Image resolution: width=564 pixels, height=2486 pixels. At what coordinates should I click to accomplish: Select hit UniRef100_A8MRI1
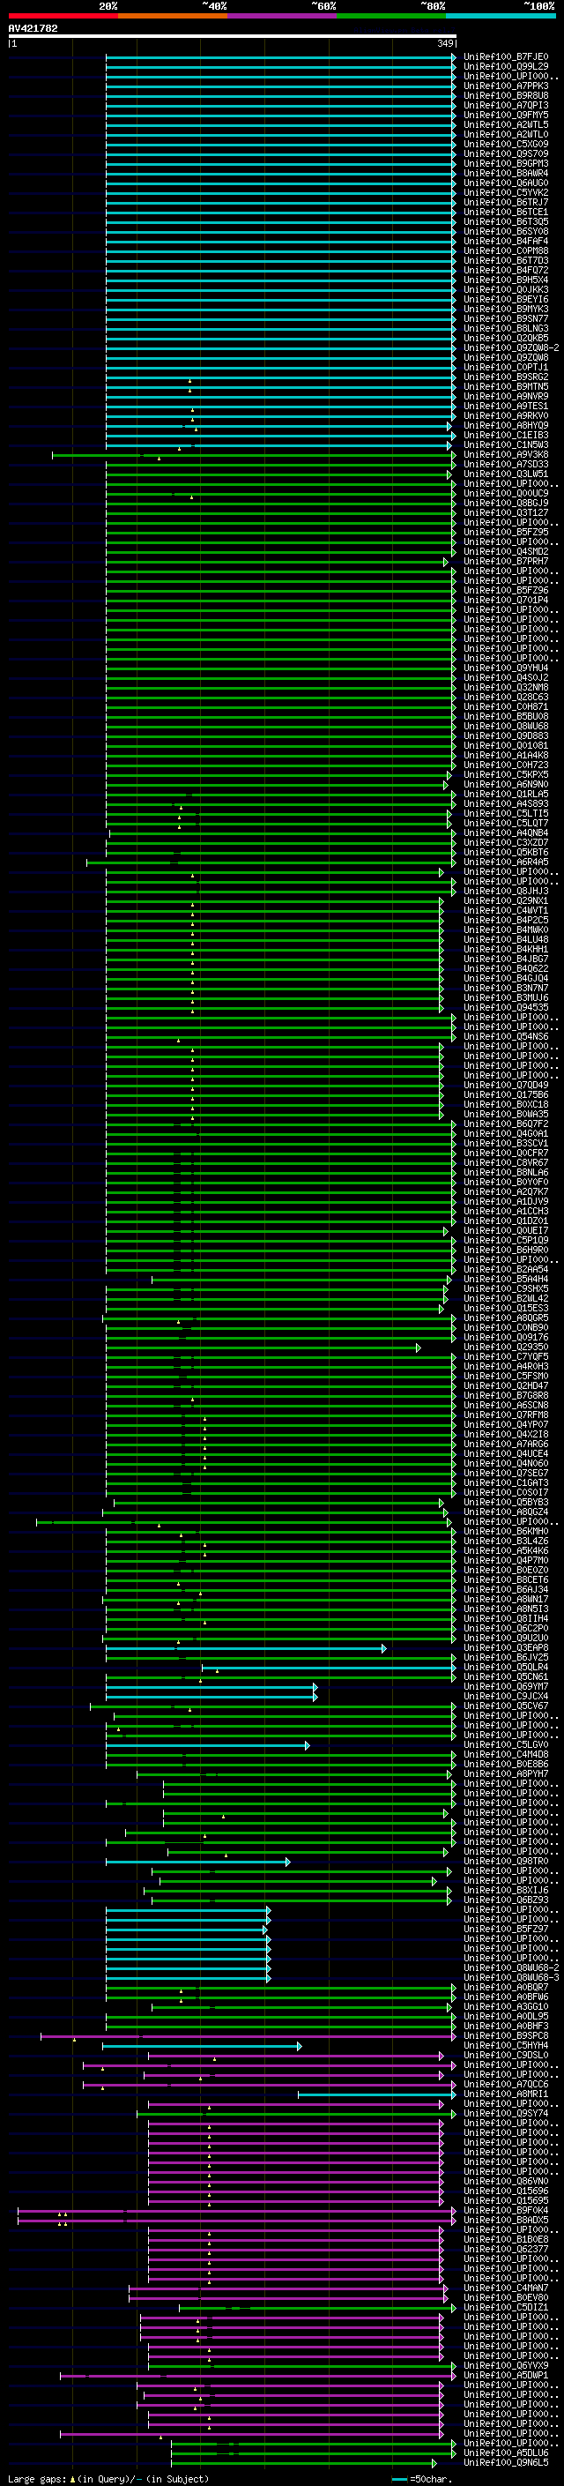click(506, 2094)
